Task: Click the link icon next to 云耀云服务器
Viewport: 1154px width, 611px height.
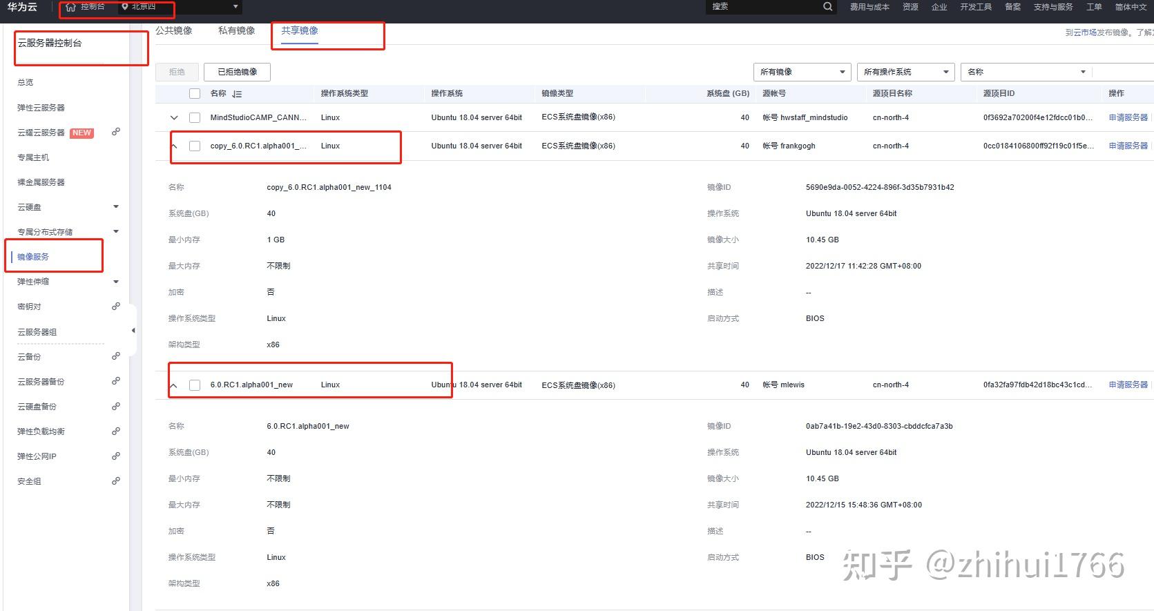Action: (x=116, y=132)
